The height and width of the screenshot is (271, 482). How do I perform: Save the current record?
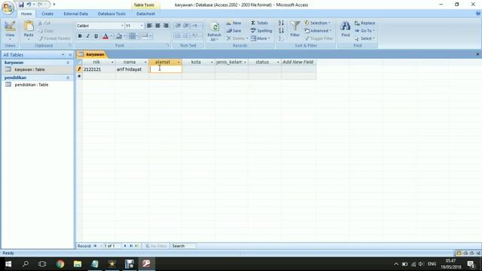234,31
